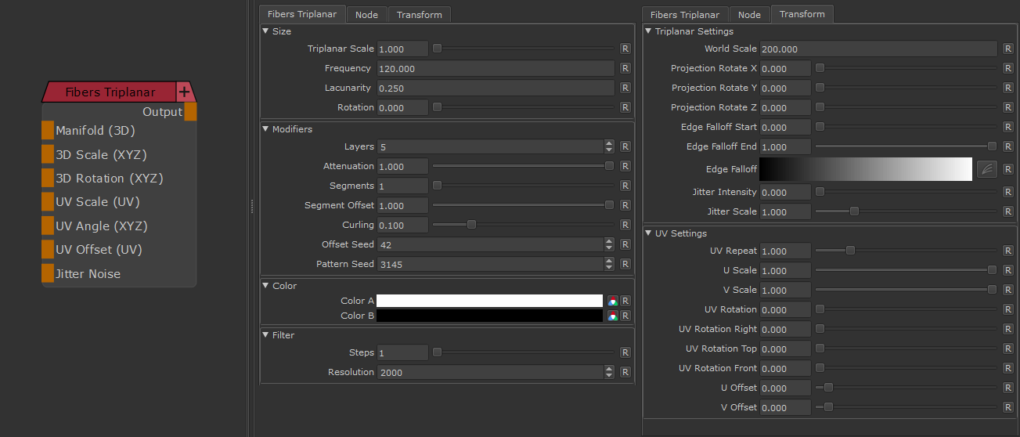Screen dimensions: 1020x437
Task: Click the Output port on the node
Action: click(x=190, y=112)
